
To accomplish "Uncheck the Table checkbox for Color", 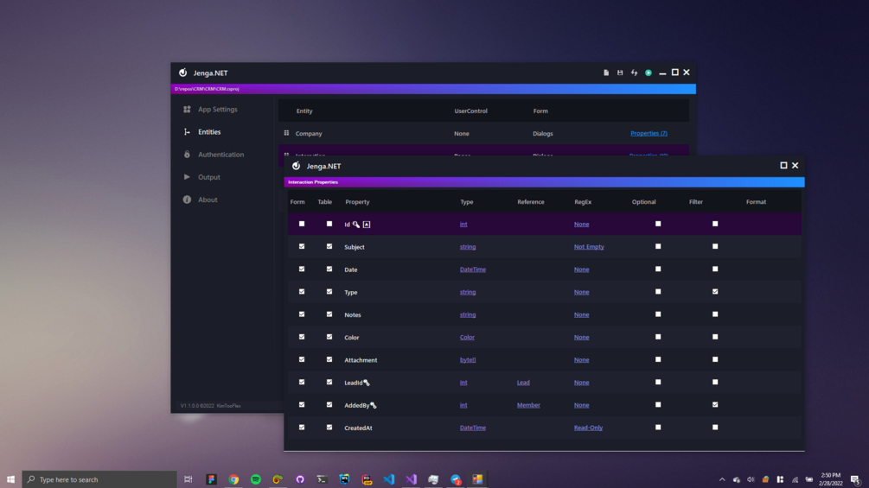I will (x=329, y=336).
